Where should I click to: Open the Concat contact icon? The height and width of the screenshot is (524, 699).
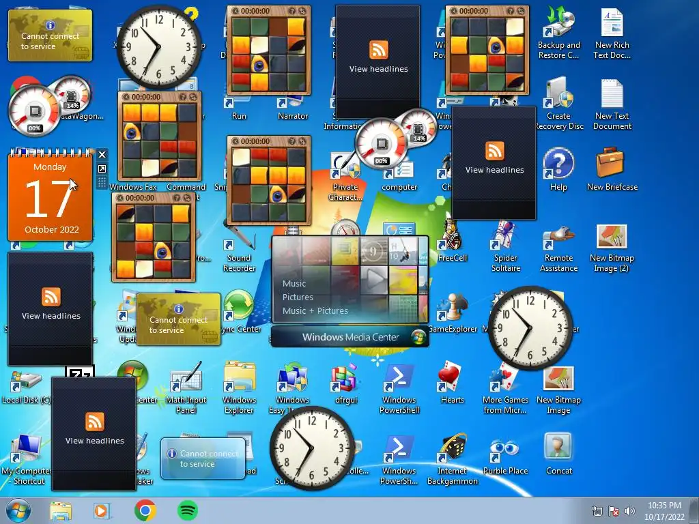[558, 454]
